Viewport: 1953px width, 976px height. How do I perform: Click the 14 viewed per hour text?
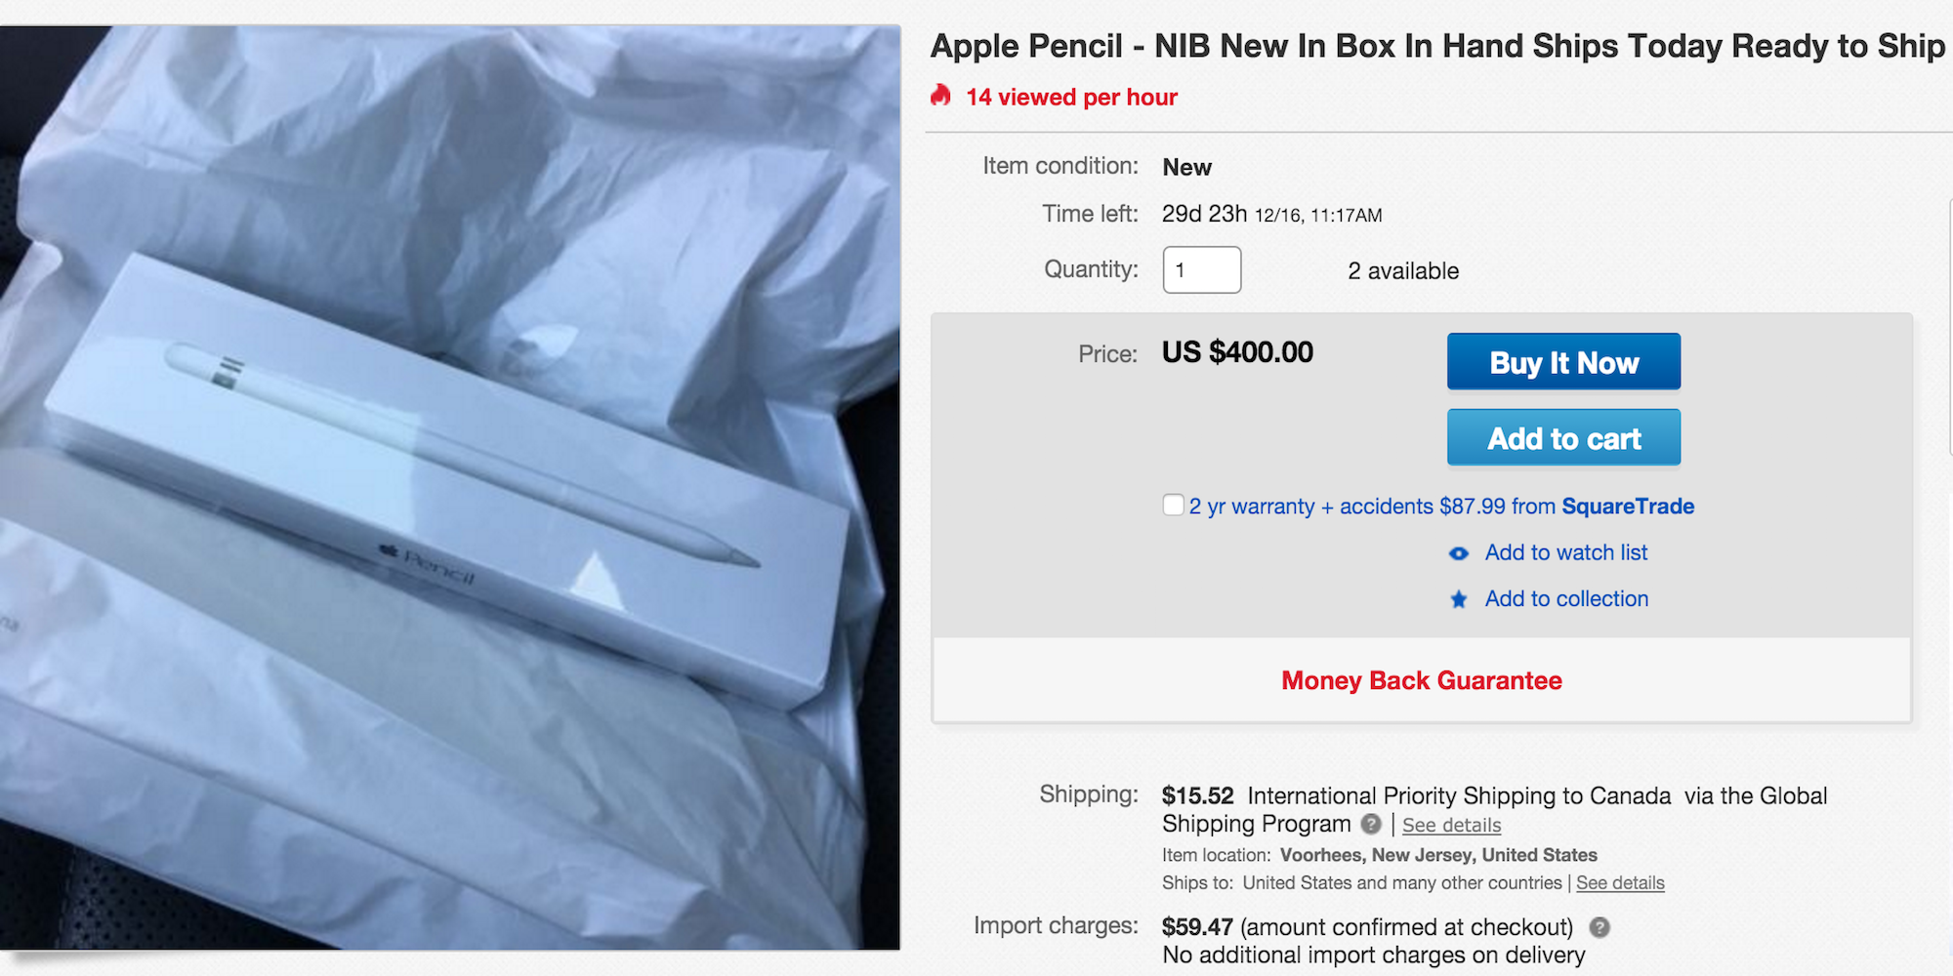[1070, 97]
